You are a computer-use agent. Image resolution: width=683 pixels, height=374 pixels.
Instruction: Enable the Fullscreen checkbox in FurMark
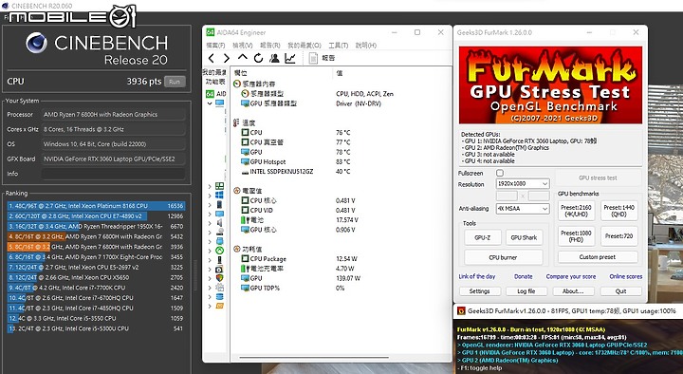500,173
